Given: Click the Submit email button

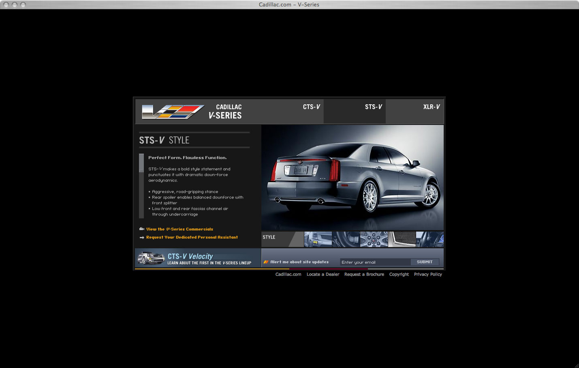Looking at the screenshot, I should pos(425,262).
